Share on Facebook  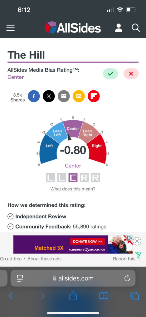coord(34,96)
